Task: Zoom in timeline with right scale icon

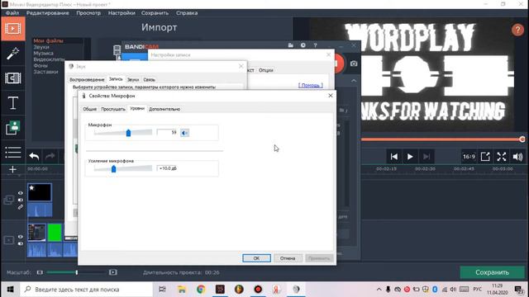Action: coord(113,272)
